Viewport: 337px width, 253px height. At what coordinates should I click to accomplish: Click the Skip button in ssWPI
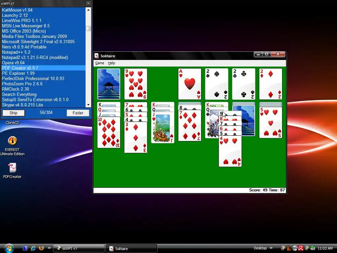13,113
